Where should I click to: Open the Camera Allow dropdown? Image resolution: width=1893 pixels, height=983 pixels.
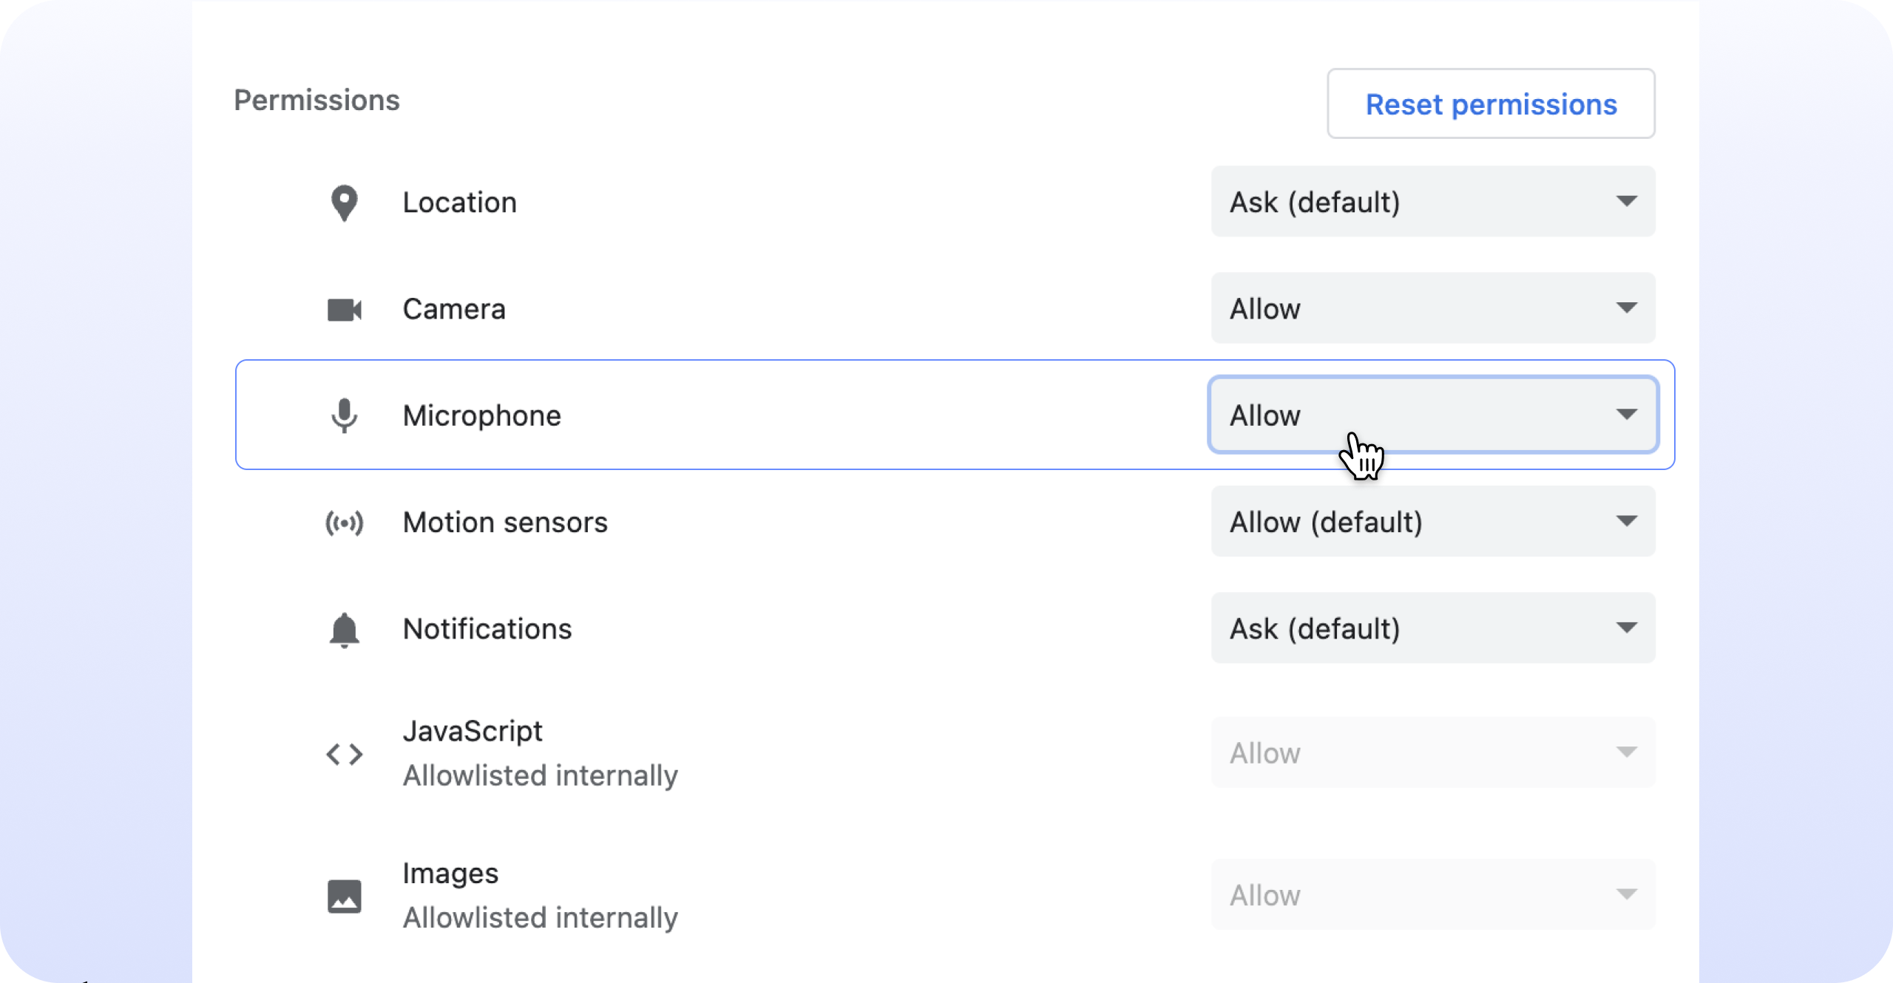tap(1433, 308)
